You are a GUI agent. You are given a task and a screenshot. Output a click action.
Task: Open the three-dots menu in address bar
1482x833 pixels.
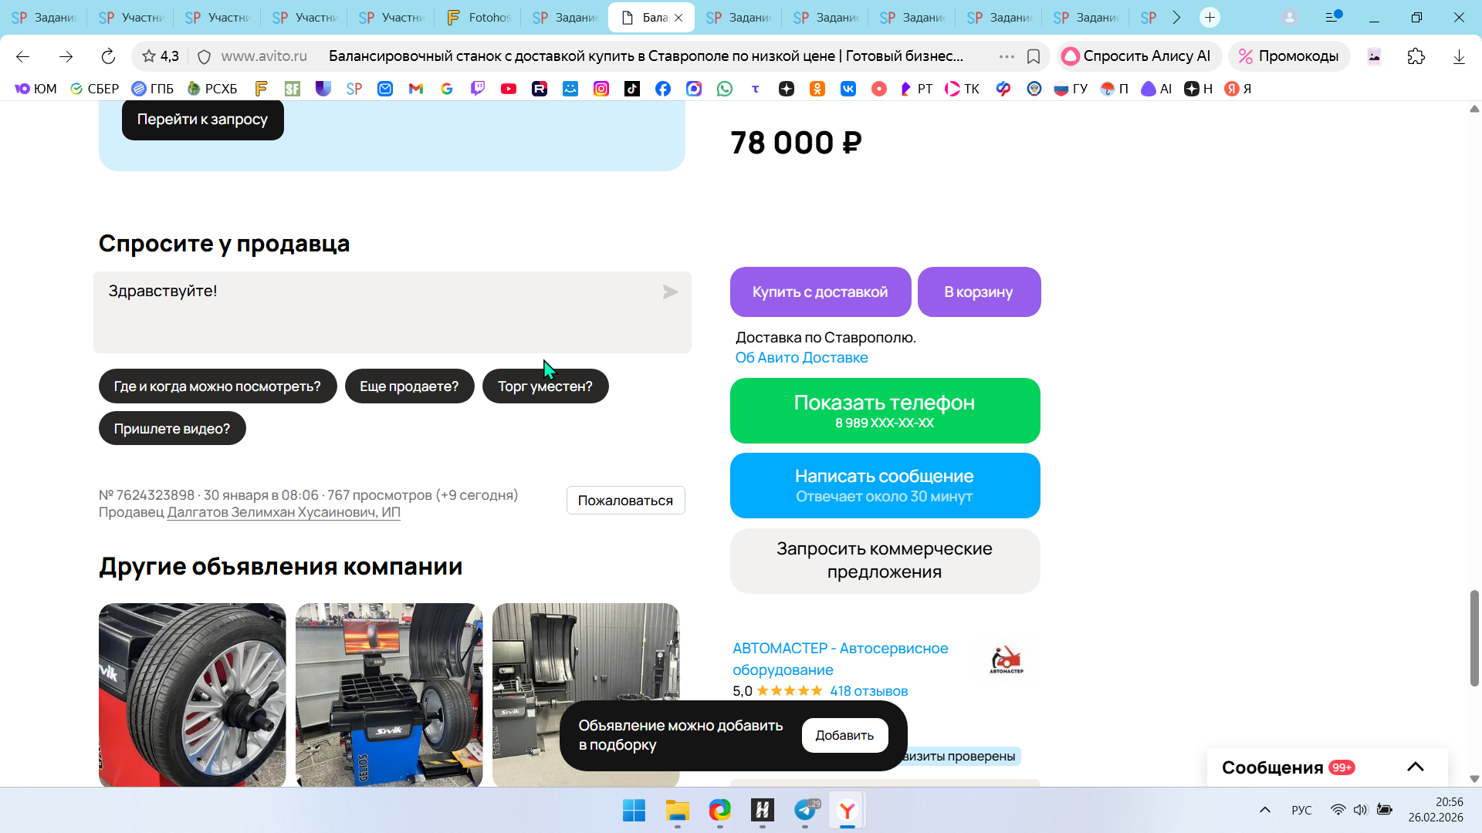point(1007,56)
